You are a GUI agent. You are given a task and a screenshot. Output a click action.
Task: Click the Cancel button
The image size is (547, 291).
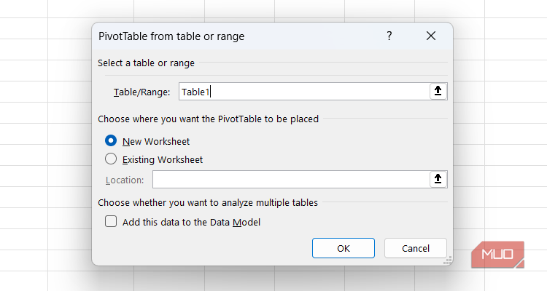pyautogui.click(x=416, y=248)
